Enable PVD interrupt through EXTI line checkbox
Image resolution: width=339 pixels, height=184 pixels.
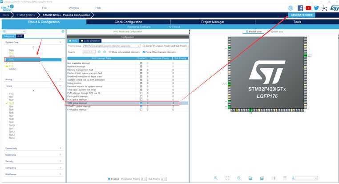coord(141,93)
